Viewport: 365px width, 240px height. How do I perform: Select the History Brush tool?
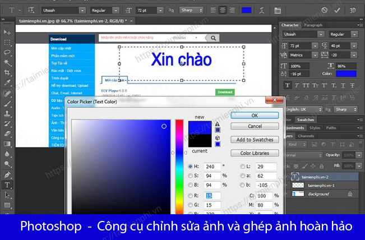[x=7, y=124]
